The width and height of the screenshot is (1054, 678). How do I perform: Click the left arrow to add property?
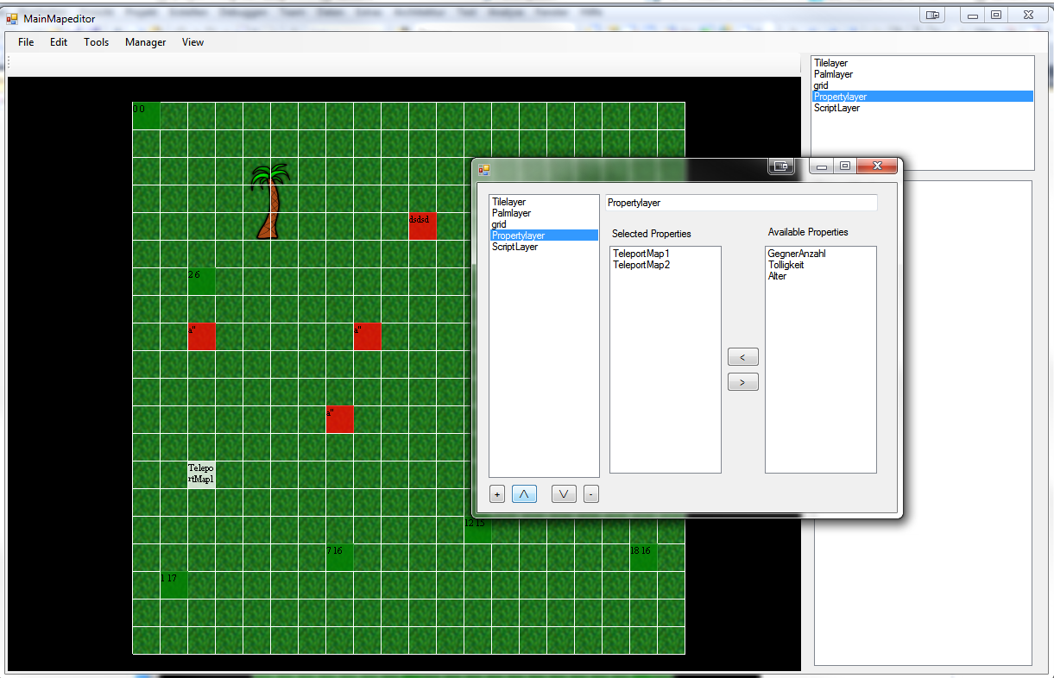(742, 357)
